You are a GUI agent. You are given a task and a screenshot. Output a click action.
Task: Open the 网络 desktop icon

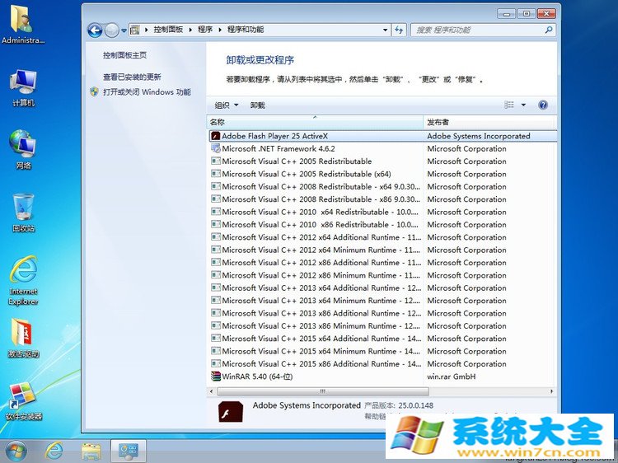click(x=23, y=149)
